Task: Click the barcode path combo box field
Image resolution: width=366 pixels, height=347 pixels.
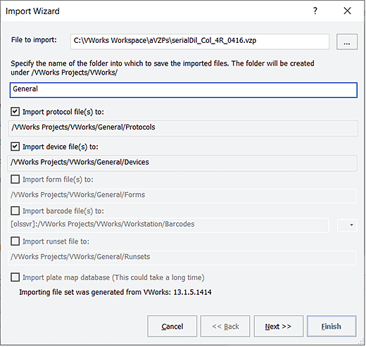Action: (x=168, y=225)
